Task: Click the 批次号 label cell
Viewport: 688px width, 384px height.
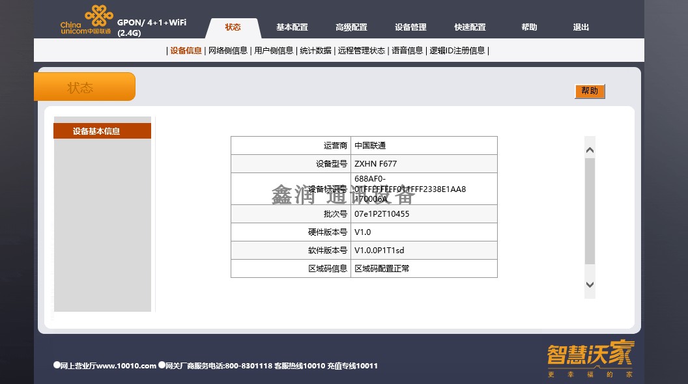Action: pos(291,214)
